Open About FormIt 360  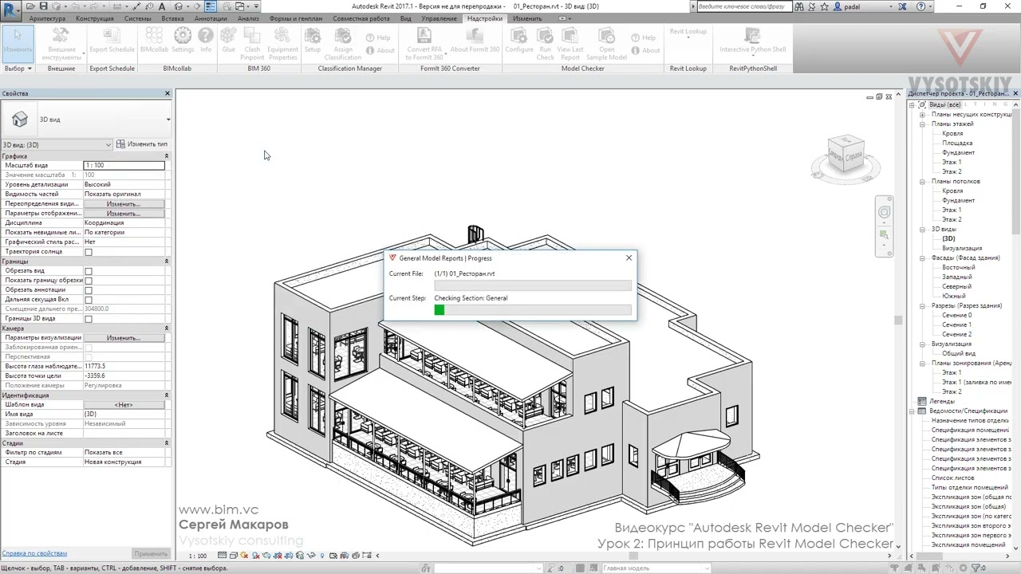[475, 41]
